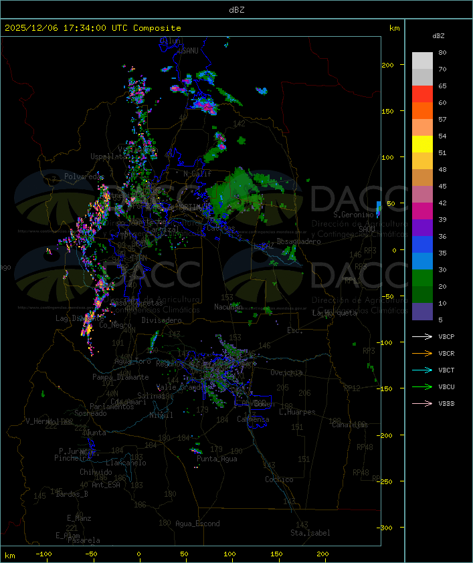Viewport: 473px width, 563px height.
Task: Click the VBBB legend label
Action: point(446,404)
